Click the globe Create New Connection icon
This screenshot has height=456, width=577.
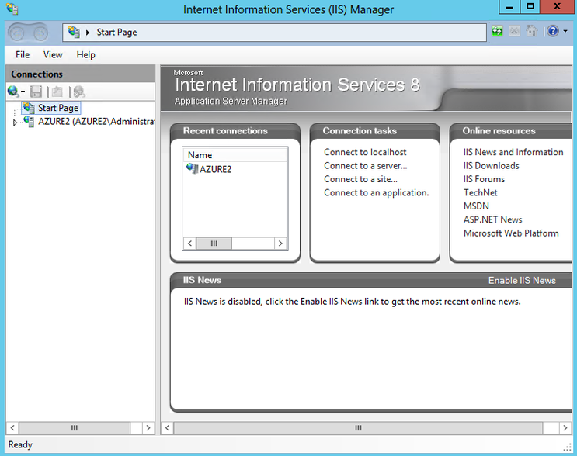(13, 92)
